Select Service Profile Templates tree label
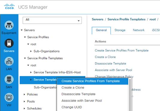 [45, 58]
